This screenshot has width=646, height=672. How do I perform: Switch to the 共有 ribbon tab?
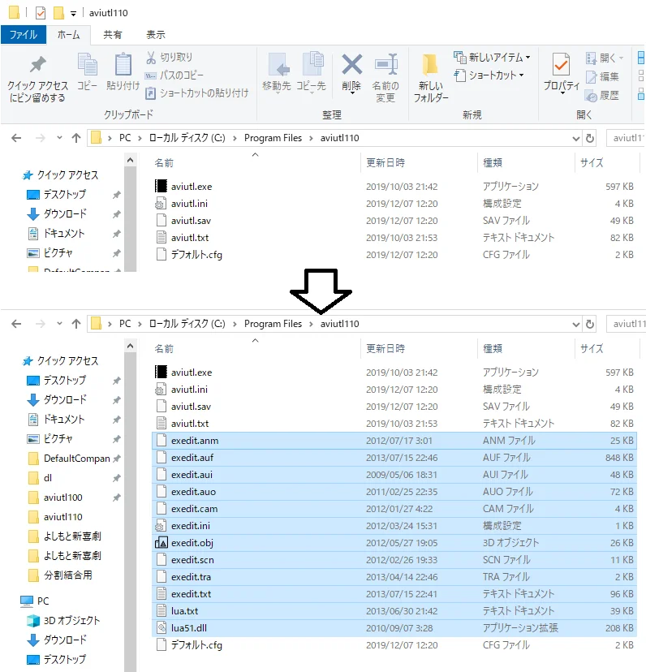pos(113,35)
